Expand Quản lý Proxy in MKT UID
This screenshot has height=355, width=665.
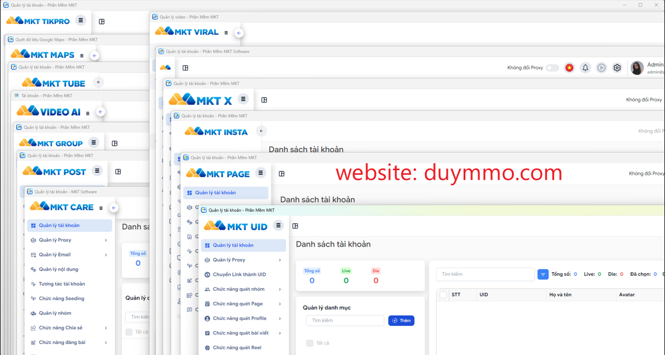280,260
